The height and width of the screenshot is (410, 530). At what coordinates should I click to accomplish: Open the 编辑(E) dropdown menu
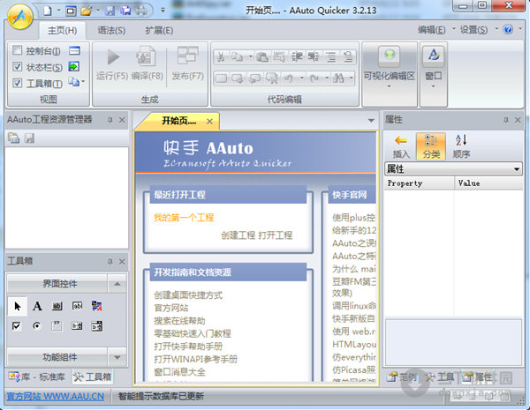click(436, 30)
